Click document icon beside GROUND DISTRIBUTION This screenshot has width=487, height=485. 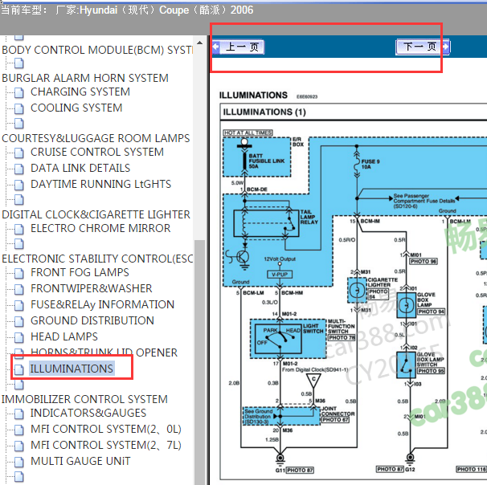pos(19,321)
